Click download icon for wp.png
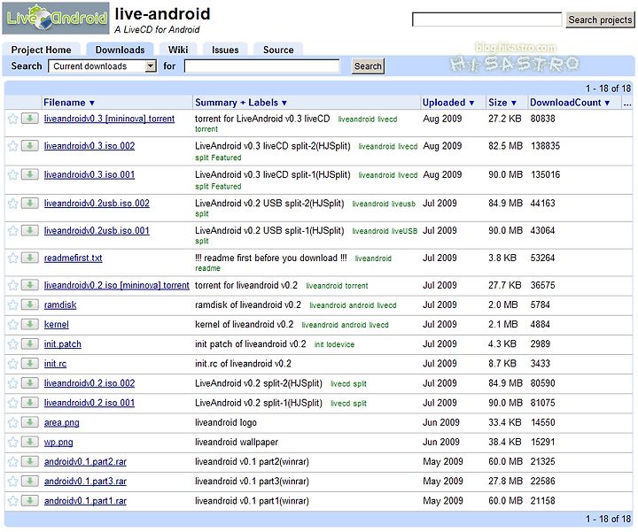Image resolution: width=638 pixels, height=532 pixels. [30, 442]
